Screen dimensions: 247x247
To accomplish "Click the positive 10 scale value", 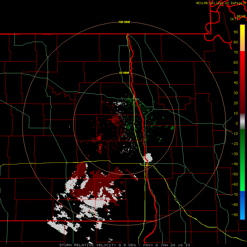I will click(236, 113).
